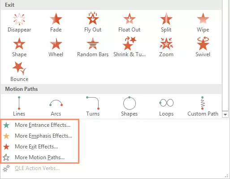Open More Emphasis Effects dialog

coord(39,136)
